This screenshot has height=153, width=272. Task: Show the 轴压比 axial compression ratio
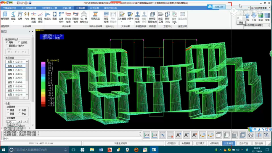(48, 16)
